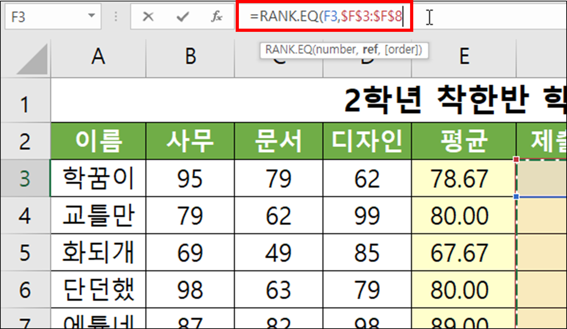Click the Cancel (X) icon in formula bar
The width and height of the screenshot is (567, 329).
click(148, 16)
